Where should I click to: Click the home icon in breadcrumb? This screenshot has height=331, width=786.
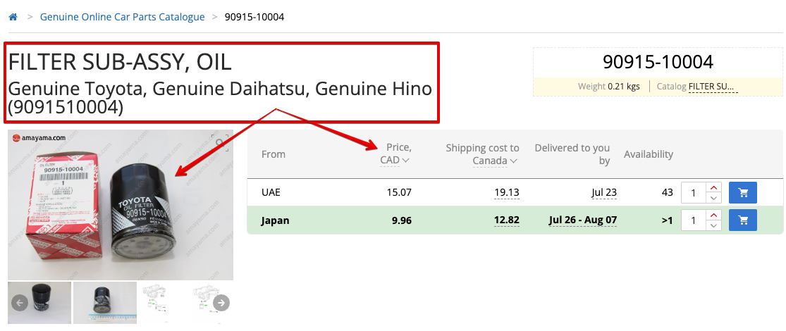[13, 16]
